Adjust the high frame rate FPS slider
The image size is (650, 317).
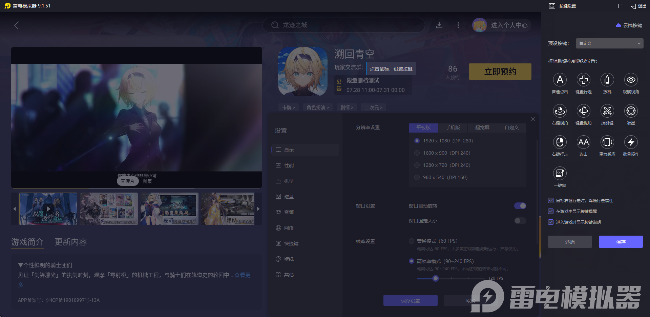coord(436,278)
